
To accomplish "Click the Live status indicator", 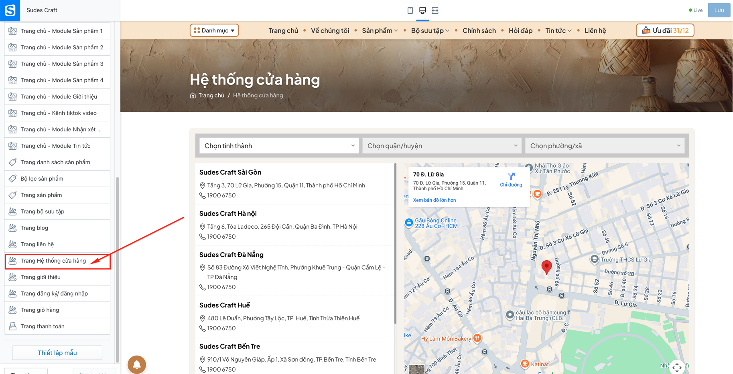I will pos(696,10).
